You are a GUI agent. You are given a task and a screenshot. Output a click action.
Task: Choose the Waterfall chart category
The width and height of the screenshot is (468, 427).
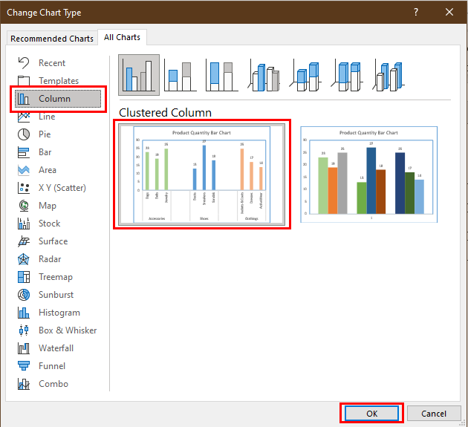[x=58, y=348]
